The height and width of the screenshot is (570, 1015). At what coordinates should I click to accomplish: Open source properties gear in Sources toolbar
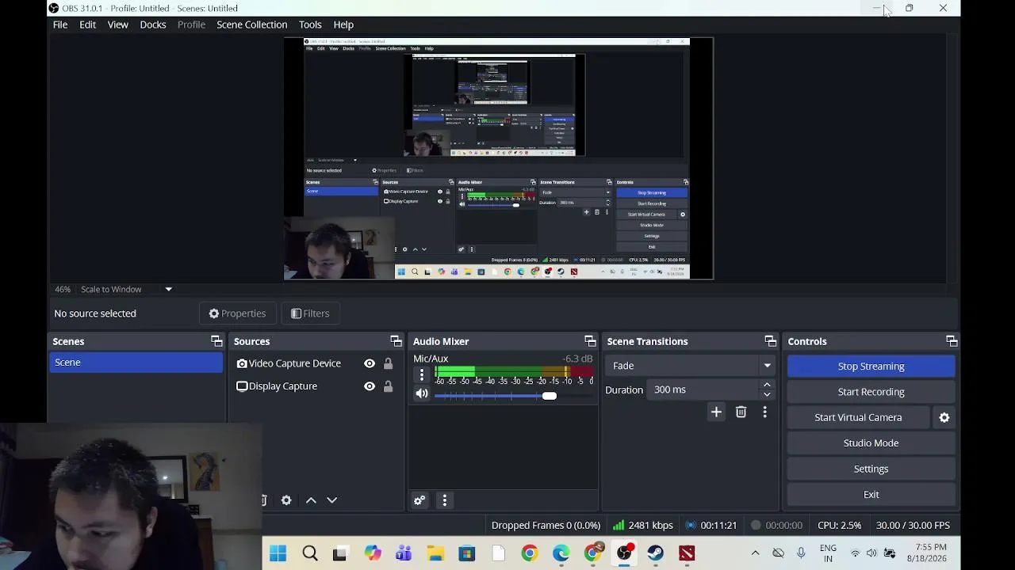point(286,500)
